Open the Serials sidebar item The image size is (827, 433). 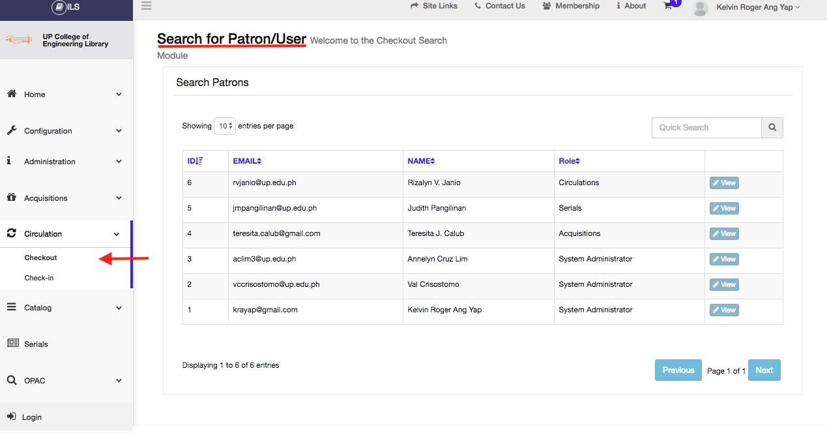click(36, 344)
